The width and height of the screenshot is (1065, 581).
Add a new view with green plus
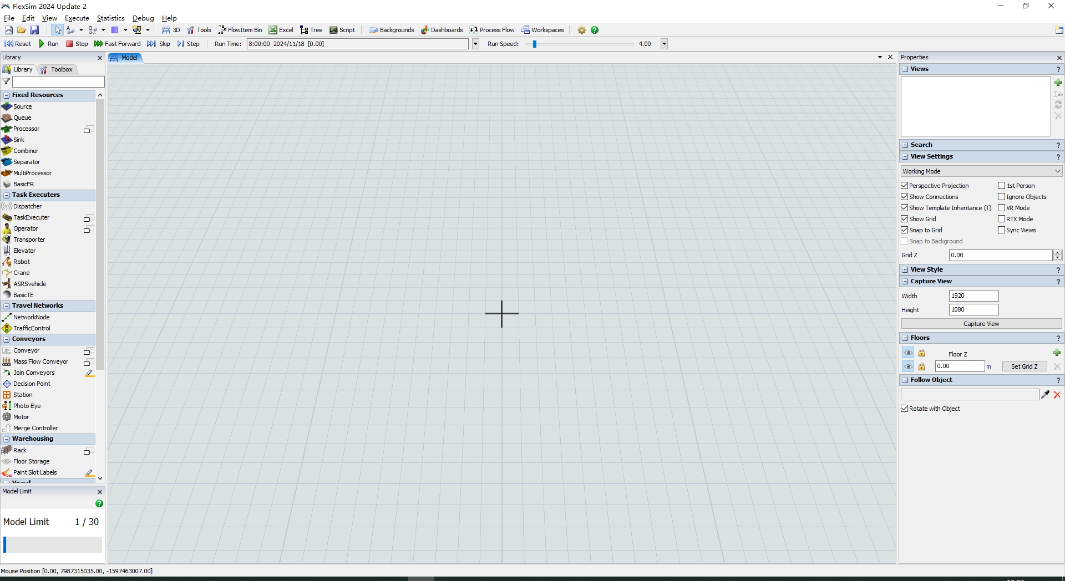[x=1058, y=82]
